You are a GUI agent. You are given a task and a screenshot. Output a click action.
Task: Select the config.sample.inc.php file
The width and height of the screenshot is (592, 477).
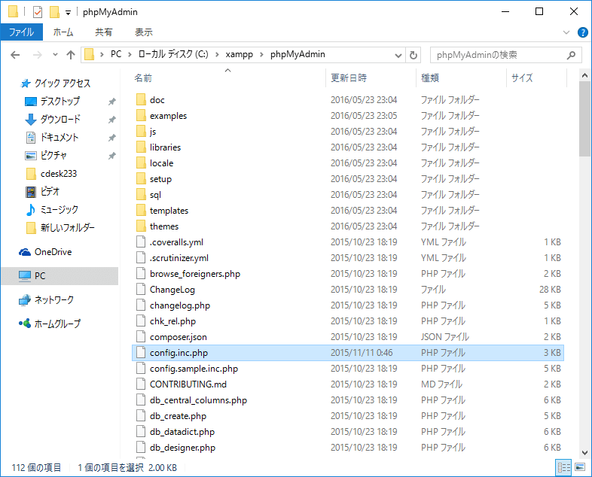(x=194, y=369)
